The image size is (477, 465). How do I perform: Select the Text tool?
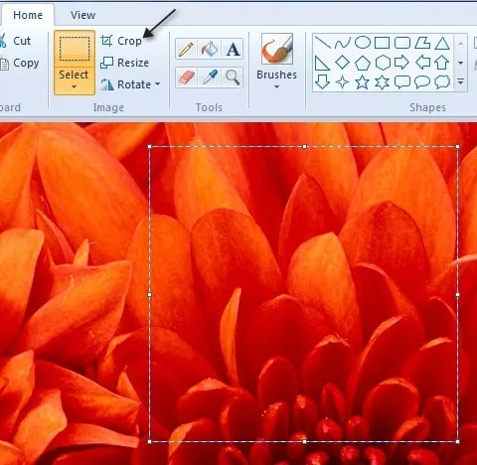point(233,50)
